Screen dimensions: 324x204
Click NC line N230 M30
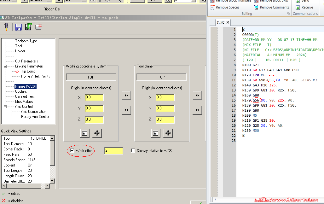(251, 131)
